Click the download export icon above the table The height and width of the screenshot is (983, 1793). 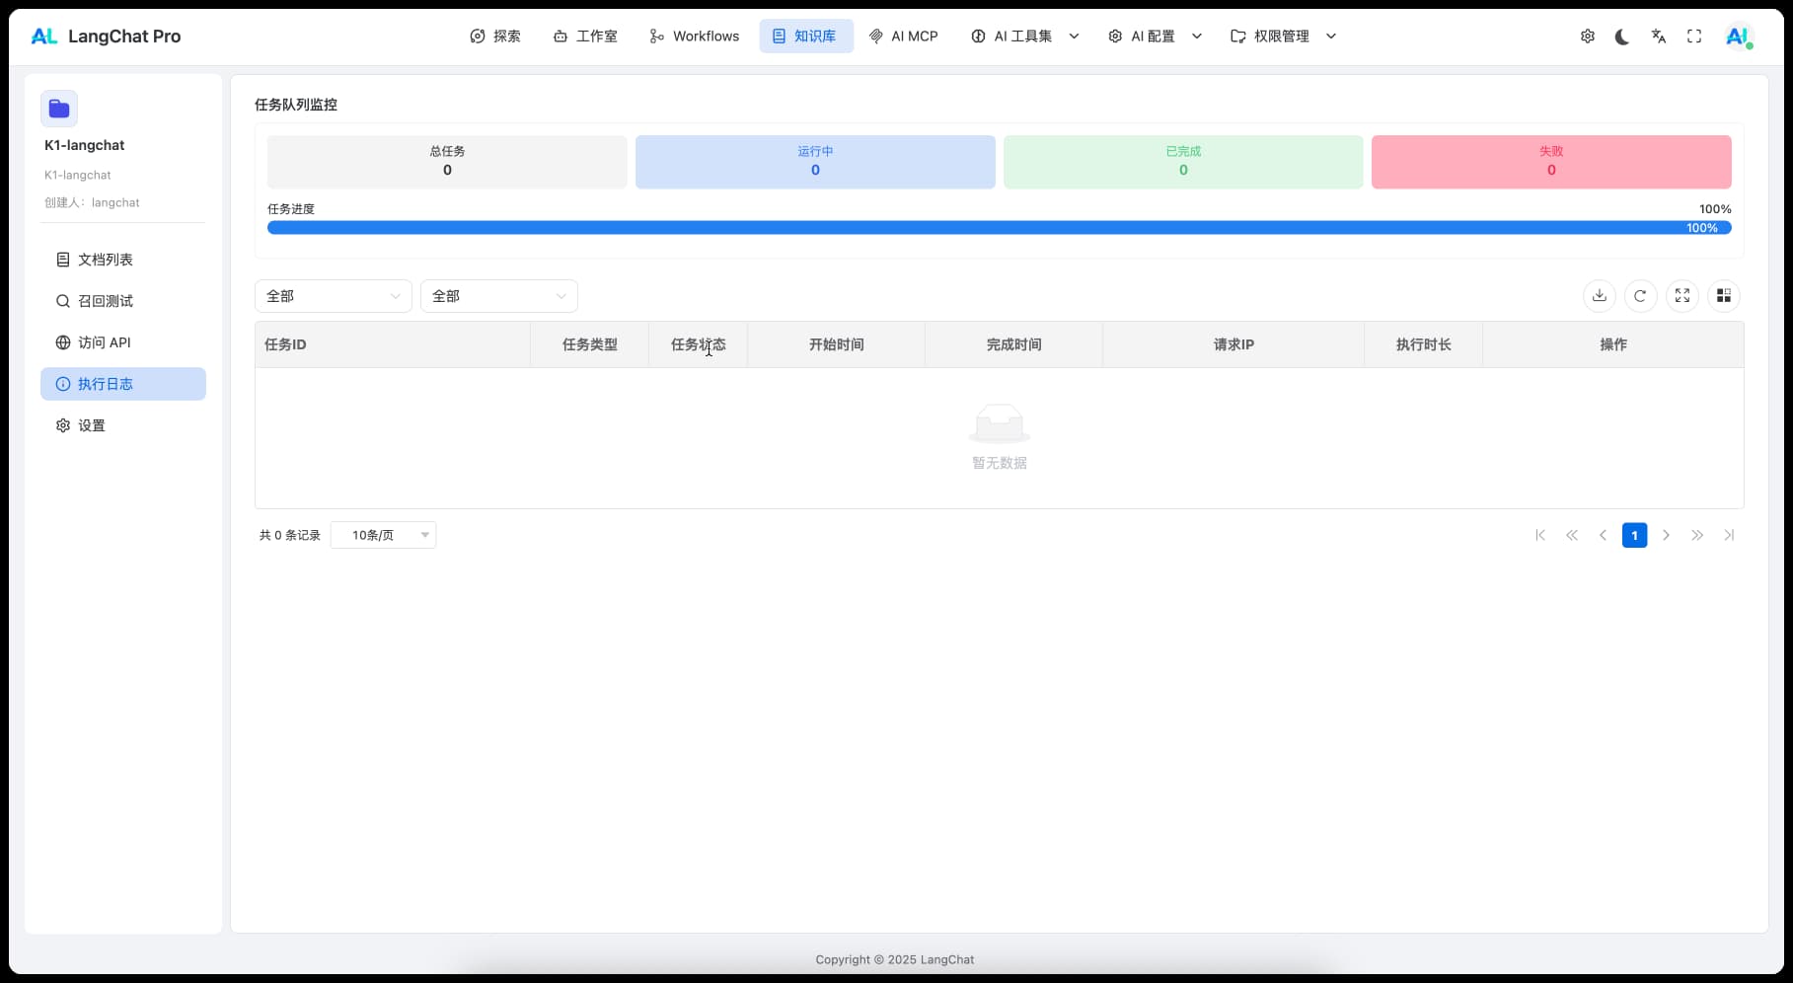(x=1599, y=296)
